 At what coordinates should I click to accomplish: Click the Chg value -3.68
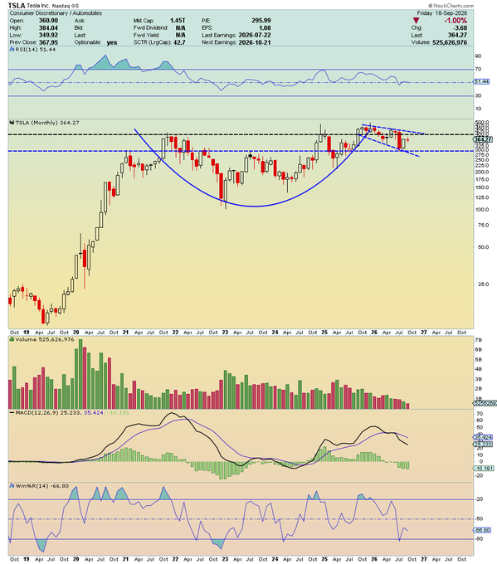tap(460, 27)
